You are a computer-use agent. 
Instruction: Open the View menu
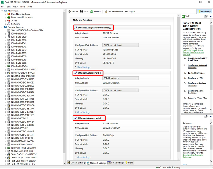[15, 7]
